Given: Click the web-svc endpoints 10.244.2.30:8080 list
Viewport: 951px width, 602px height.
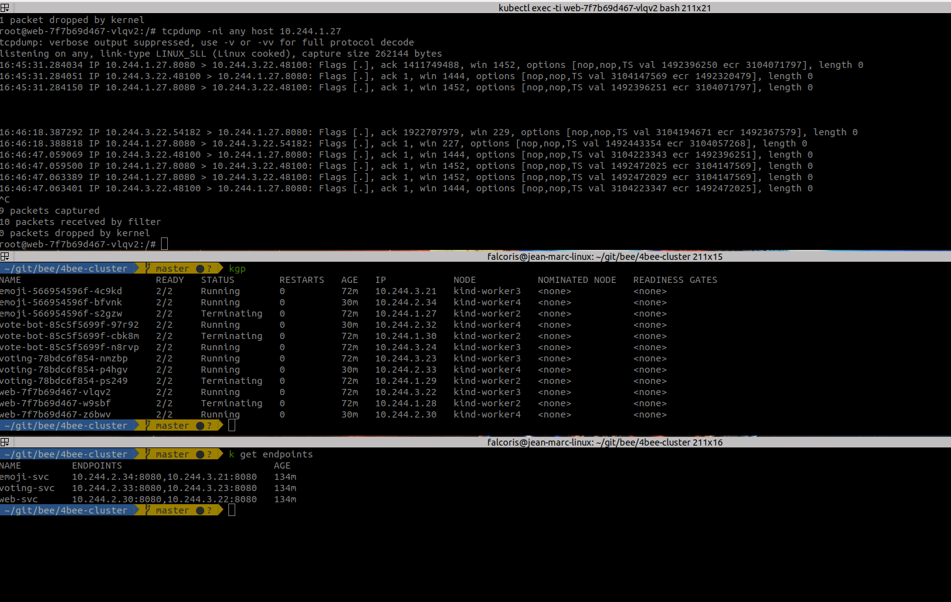Looking at the screenshot, I should (x=164, y=499).
